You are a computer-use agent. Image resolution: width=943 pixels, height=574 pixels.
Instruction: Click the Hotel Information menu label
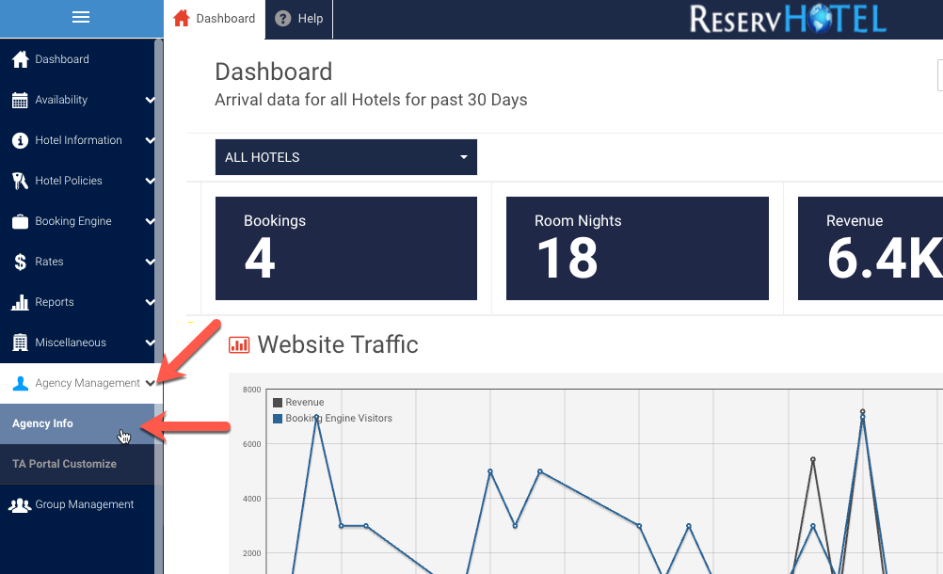tap(78, 140)
